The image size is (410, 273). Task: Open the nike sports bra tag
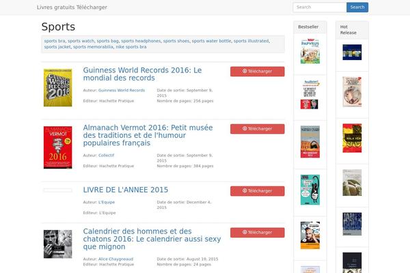[x=131, y=47]
